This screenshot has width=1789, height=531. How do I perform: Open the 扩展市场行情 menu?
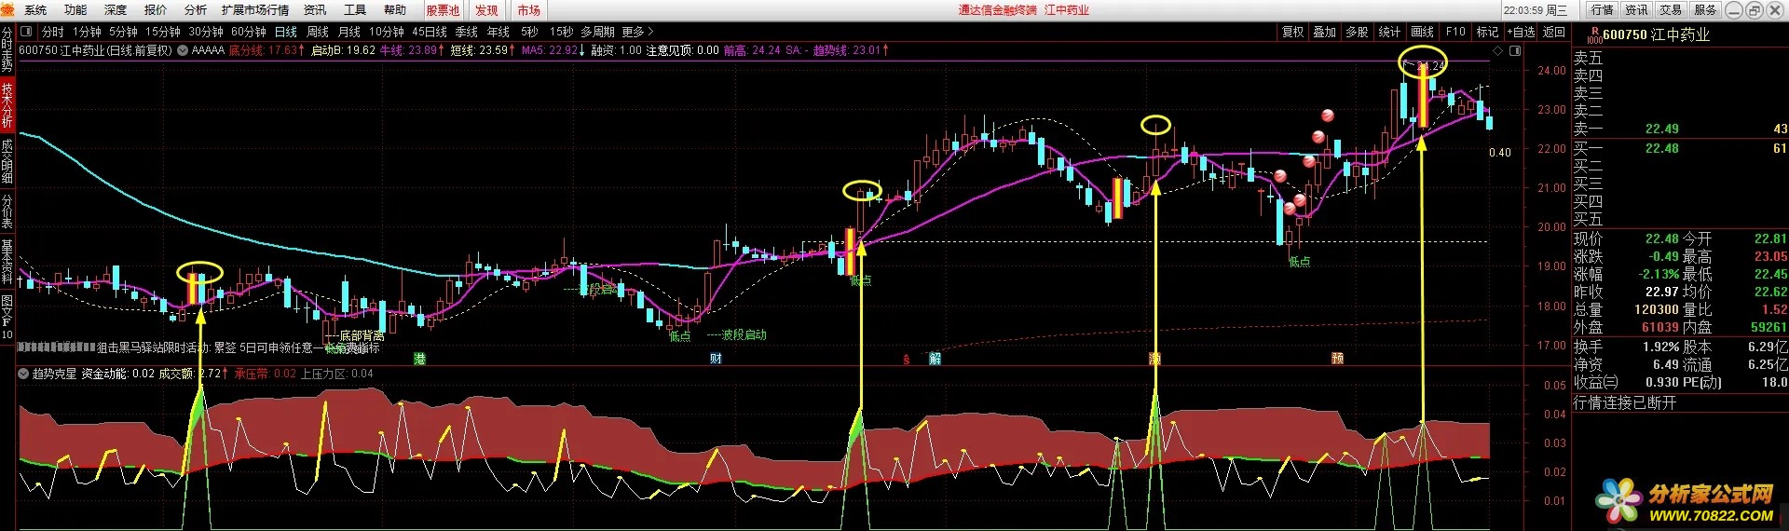tap(255, 10)
